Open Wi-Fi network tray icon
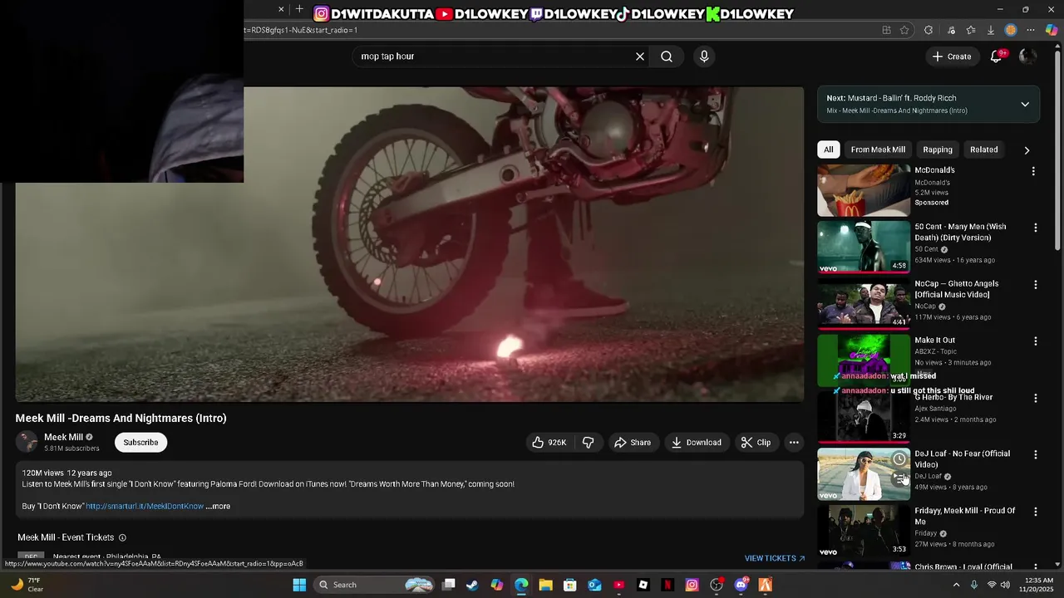The width and height of the screenshot is (1064, 598). click(x=990, y=585)
